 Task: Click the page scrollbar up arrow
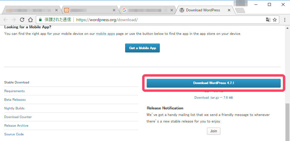288,28
